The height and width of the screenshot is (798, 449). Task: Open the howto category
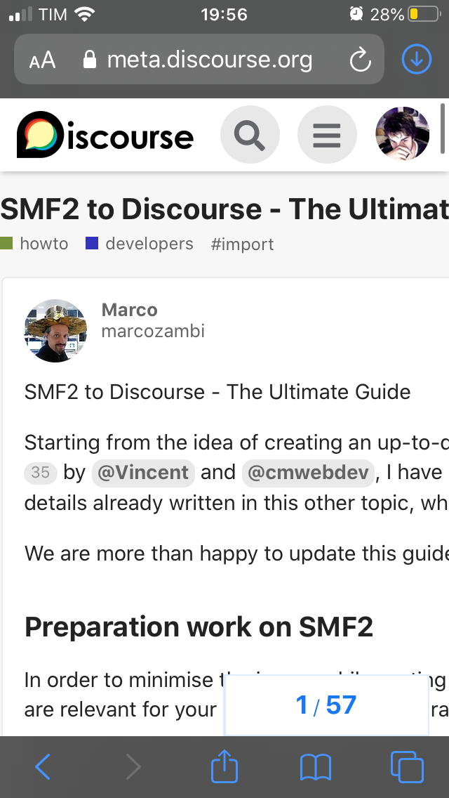(43, 244)
